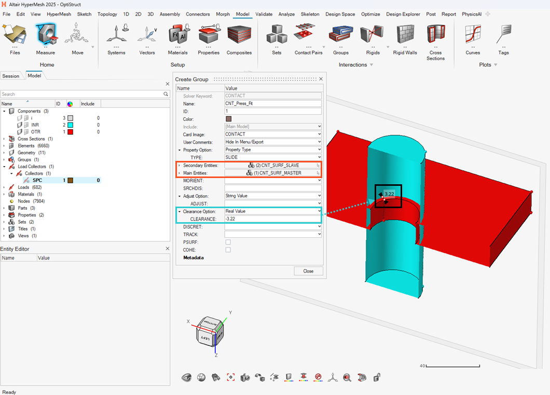The image size is (550, 395).
Task: Open the Rigid Walls tool
Action: [405, 38]
